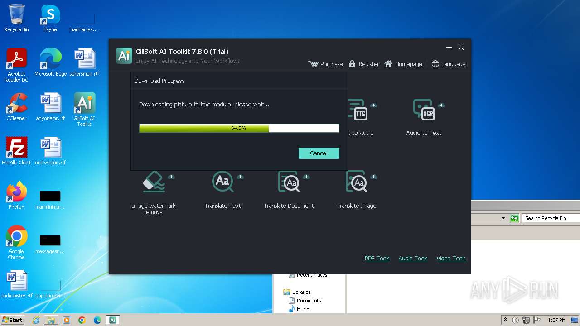
Task: Click download badge beside Translate Text
Action: tap(240, 177)
